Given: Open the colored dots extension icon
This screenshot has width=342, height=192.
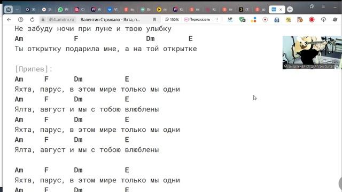Looking at the screenshot, I should [253, 20].
